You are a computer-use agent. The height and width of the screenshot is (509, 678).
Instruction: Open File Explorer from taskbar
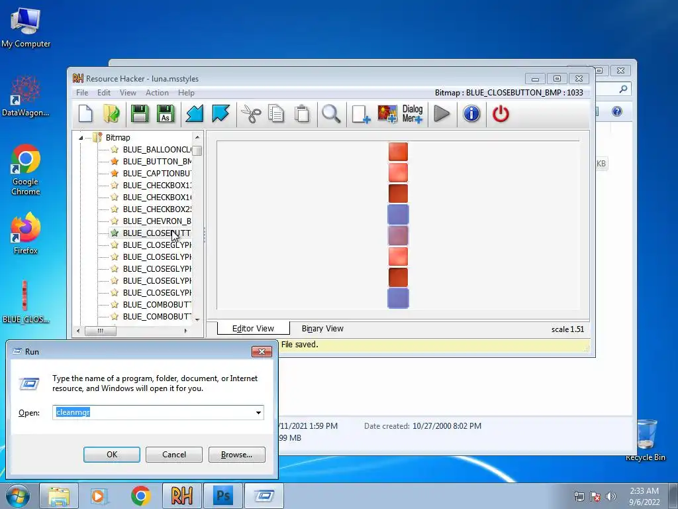pos(59,496)
